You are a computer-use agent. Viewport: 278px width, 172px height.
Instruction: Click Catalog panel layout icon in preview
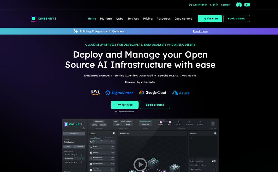(x=114, y=134)
